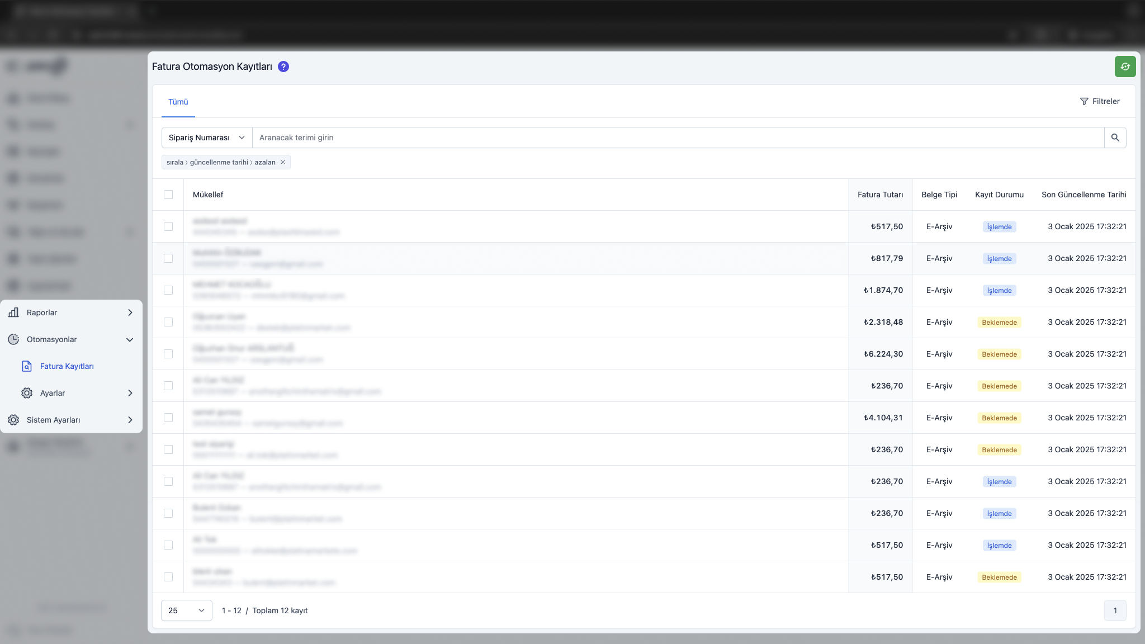Viewport: 1145px width, 644px height.
Task: Check the row with ₺6.224,30 amount
Action: (x=168, y=354)
